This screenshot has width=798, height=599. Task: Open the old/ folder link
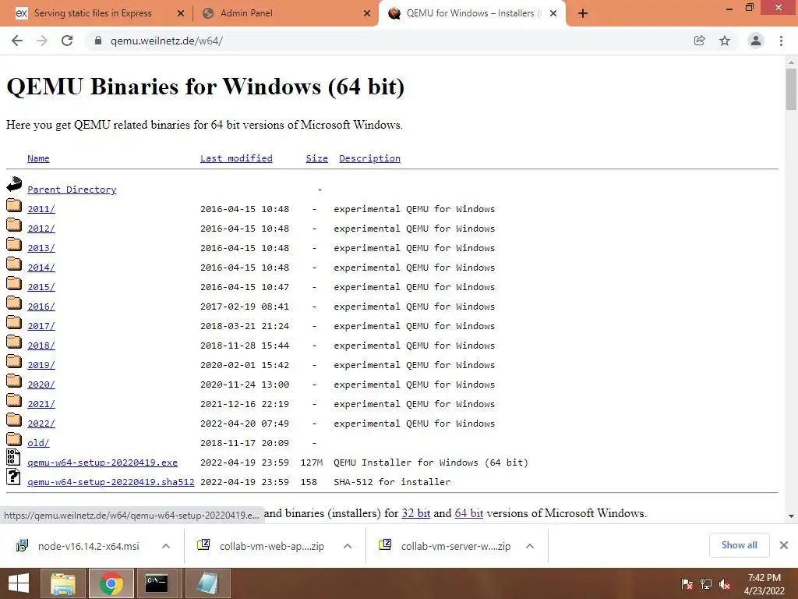[38, 443]
